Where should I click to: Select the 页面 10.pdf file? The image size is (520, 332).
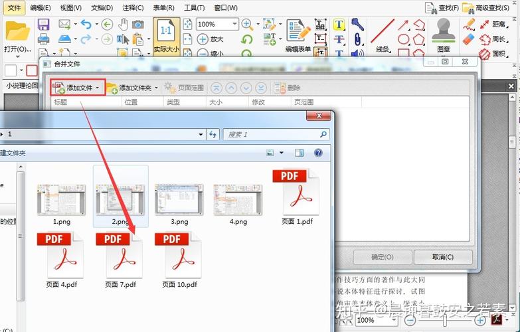click(x=179, y=261)
